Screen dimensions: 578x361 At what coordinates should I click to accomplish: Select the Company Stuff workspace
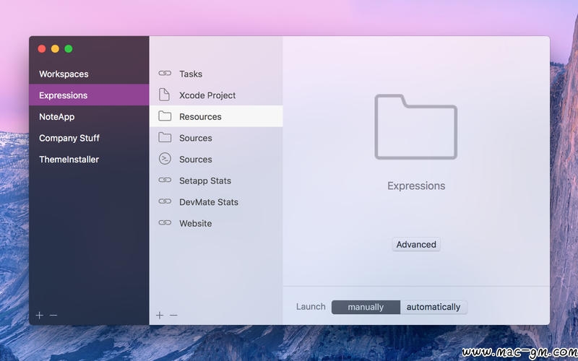tap(89, 138)
